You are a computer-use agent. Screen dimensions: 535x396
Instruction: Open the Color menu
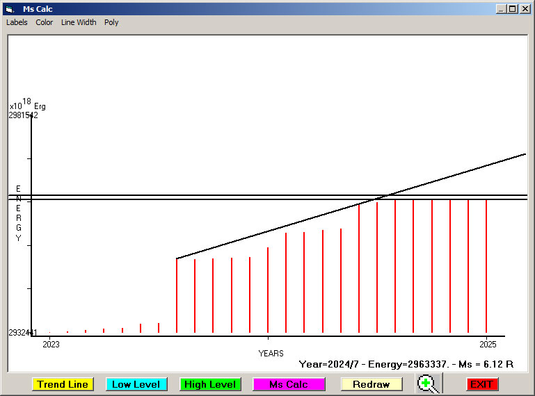(45, 22)
